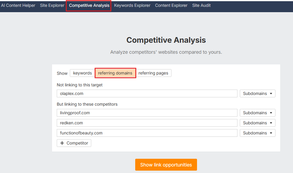Open Subdomains dropdown for functionofbeauty.com
This screenshot has height=173, width=293.
(x=258, y=133)
